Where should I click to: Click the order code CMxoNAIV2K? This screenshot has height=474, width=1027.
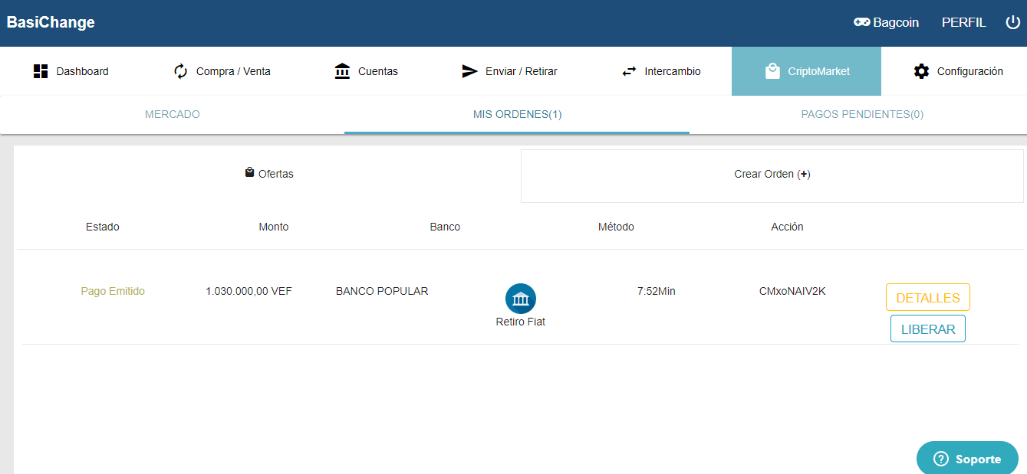(792, 291)
